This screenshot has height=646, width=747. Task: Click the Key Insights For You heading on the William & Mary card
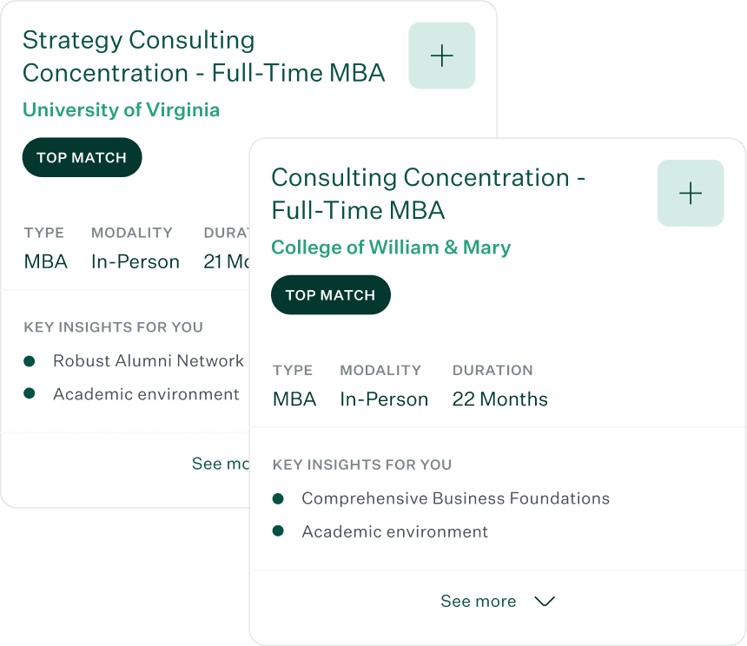[362, 465]
